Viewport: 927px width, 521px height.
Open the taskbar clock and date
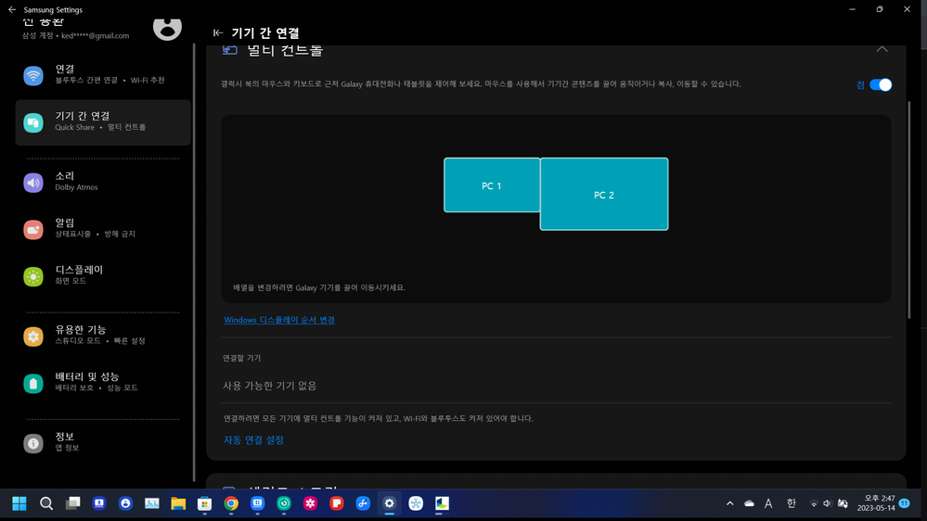click(876, 503)
